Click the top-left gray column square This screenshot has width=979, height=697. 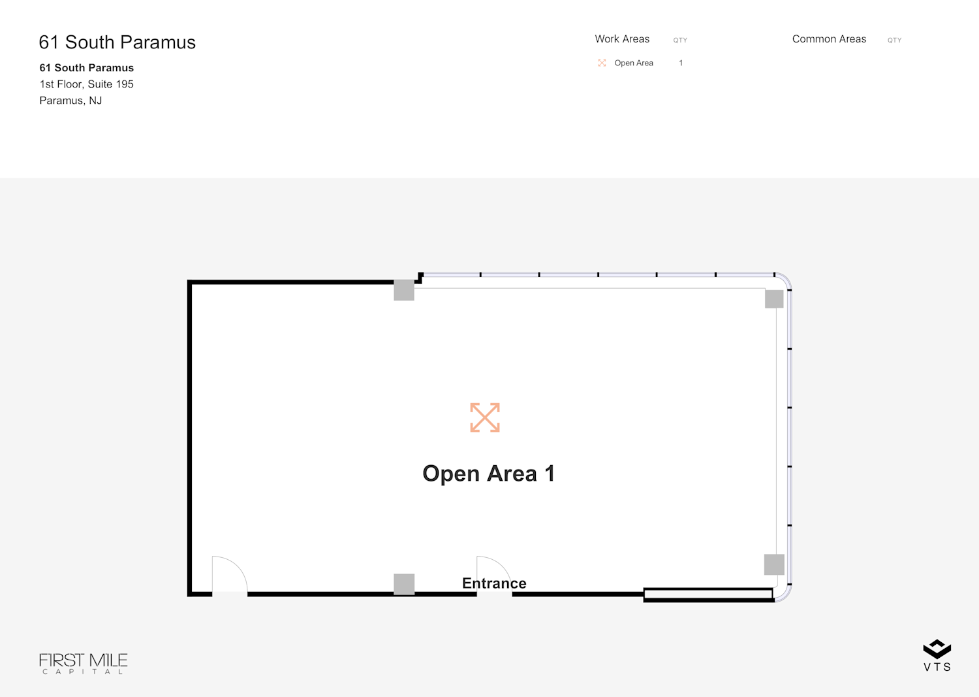[x=404, y=290]
